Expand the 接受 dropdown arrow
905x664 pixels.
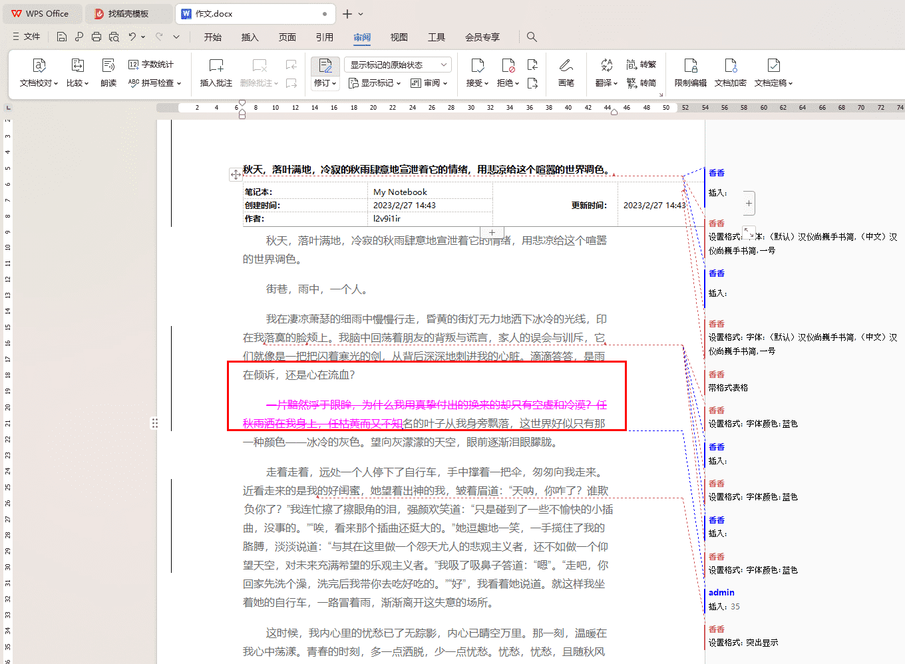coord(486,84)
